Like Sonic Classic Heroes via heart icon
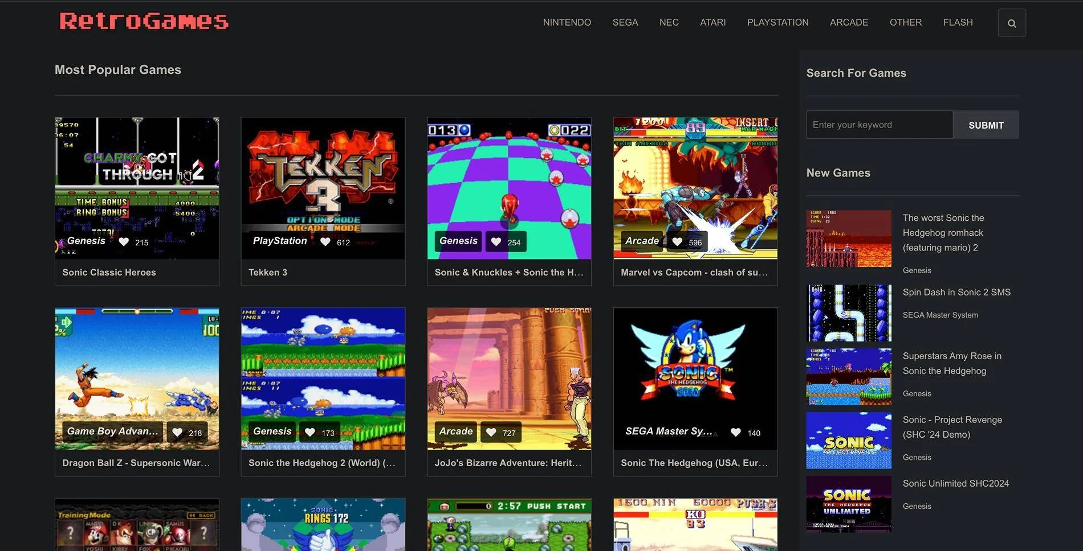 click(124, 242)
